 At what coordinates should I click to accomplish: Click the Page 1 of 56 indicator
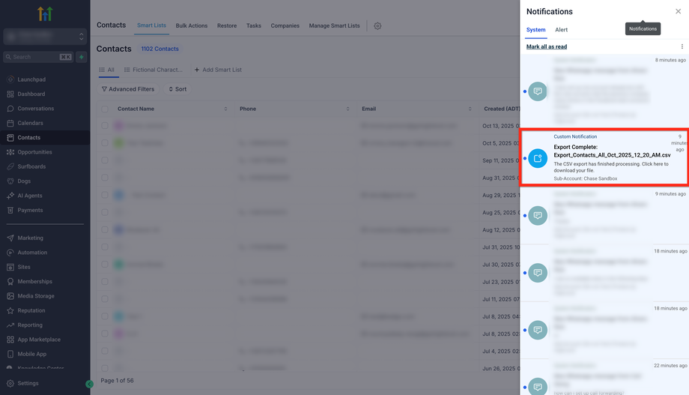pos(117,381)
